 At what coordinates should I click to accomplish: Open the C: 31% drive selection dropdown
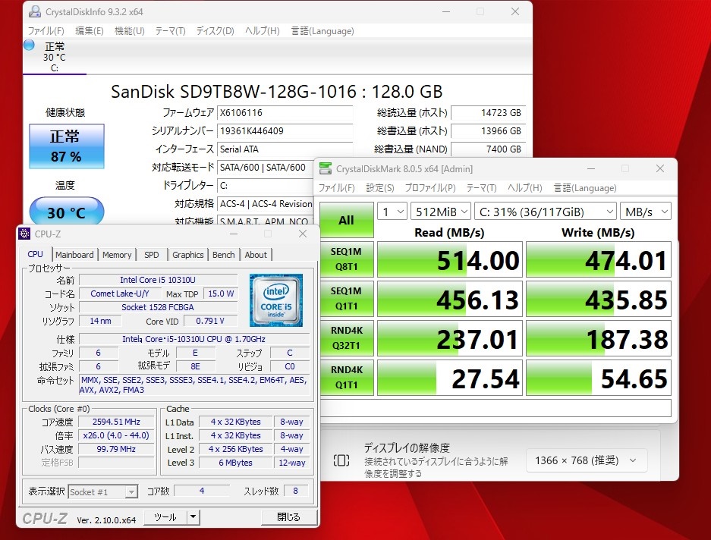point(546,212)
